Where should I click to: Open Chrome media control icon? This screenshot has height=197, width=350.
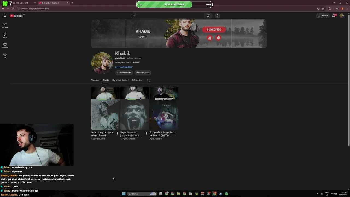click(337, 8)
